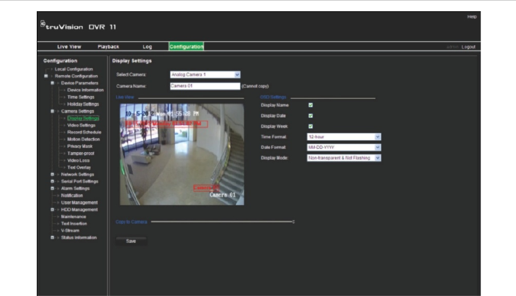Viewport: 516px width, 296px height.
Task: Open Record Schedule in the tree
Action: pos(84,132)
